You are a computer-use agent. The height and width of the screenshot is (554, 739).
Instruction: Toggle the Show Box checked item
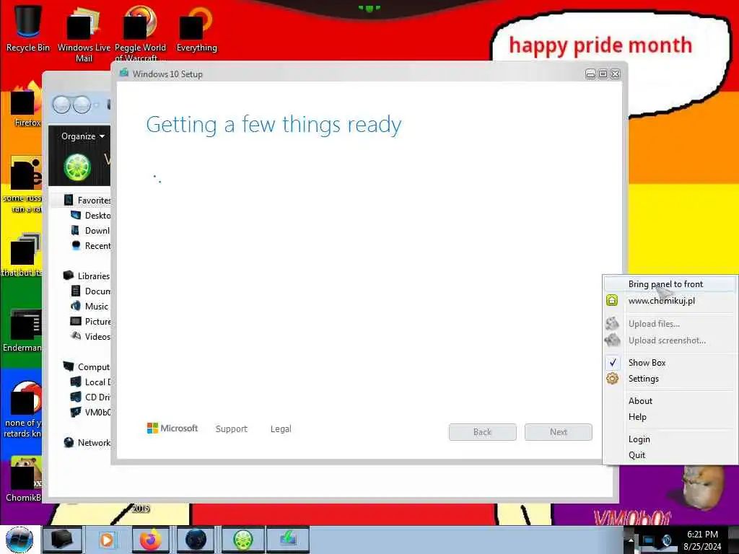pyautogui.click(x=670, y=363)
